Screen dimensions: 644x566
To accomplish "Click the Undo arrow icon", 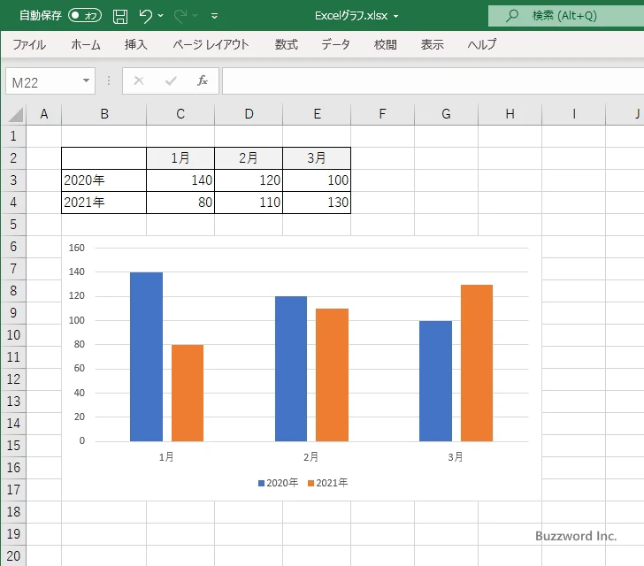I will pos(145,16).
